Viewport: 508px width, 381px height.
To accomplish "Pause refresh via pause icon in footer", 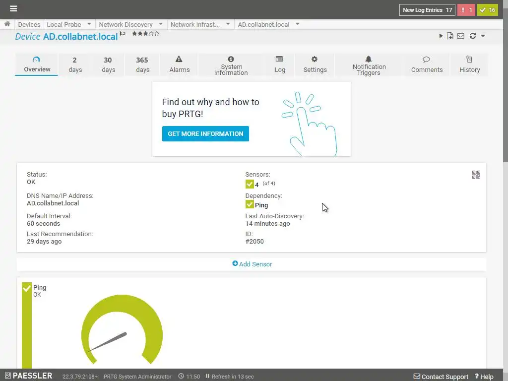I will point(207,376).
